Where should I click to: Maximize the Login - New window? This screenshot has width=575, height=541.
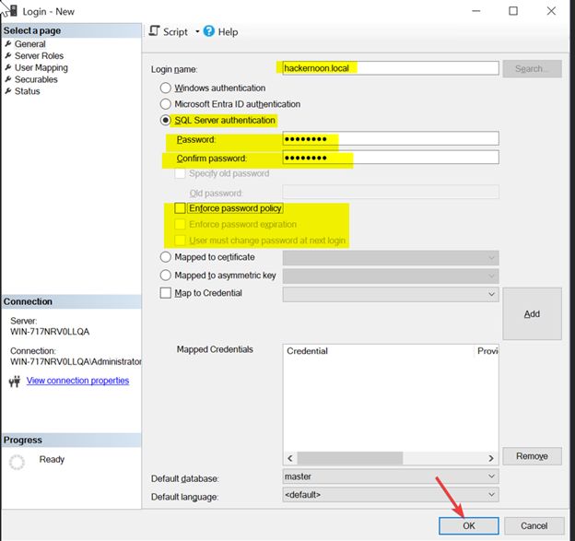513,11
